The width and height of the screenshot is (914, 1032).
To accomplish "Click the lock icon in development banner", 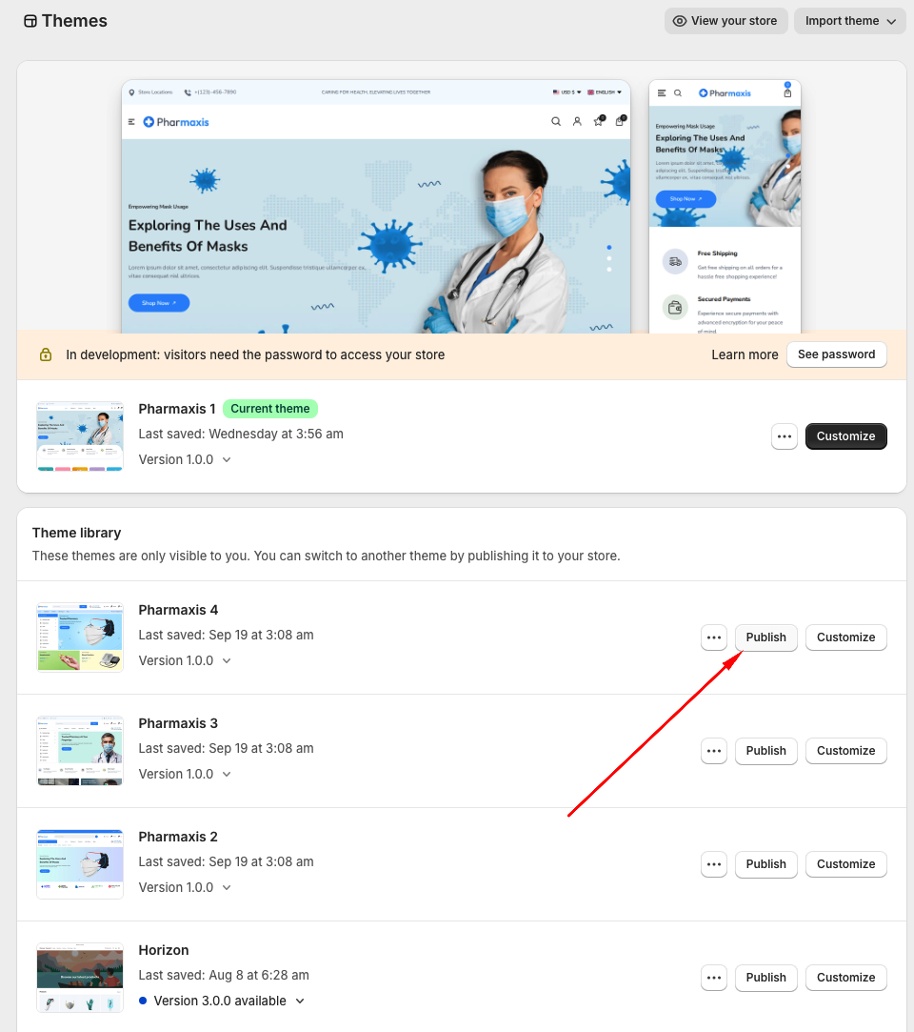I will click(x=46, y=354).
